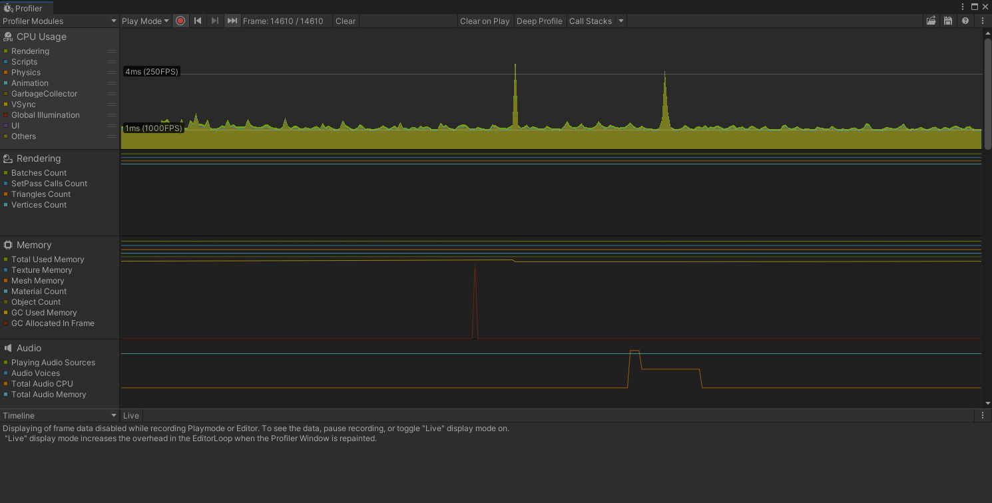
Task: Enable Call Stacks recording
Action: (x=591, y=21)
